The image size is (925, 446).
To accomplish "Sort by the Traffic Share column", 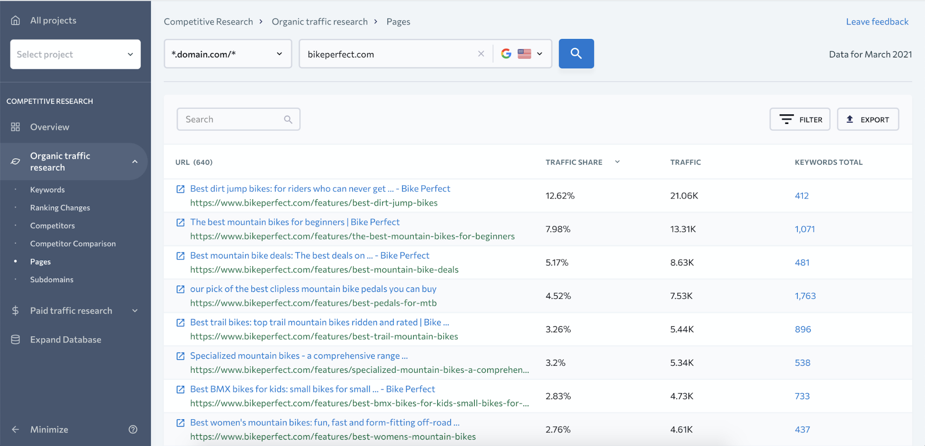I will coord(574,162).
